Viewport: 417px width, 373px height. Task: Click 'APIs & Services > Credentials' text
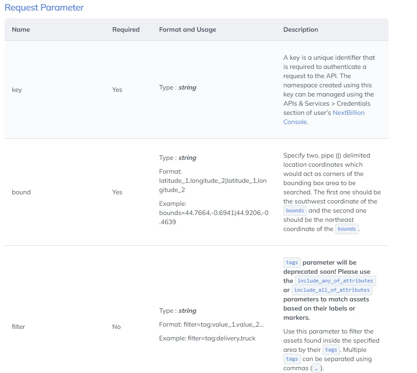pos(327,103)
